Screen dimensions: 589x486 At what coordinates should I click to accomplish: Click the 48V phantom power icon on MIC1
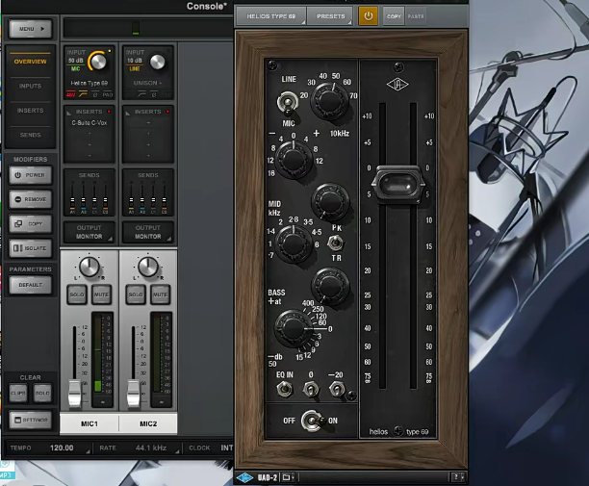(x=70, y=94)
